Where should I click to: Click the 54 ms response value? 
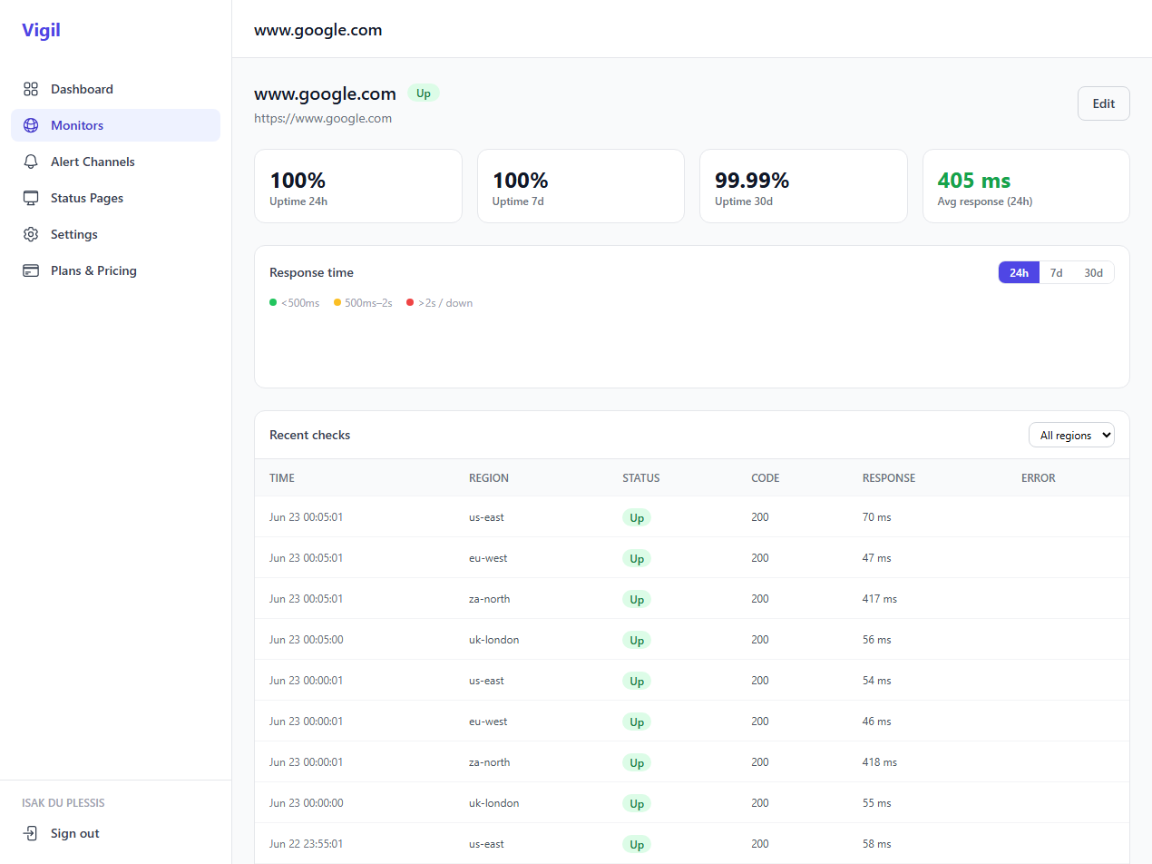pyautogui.click(x=877, y=681)
